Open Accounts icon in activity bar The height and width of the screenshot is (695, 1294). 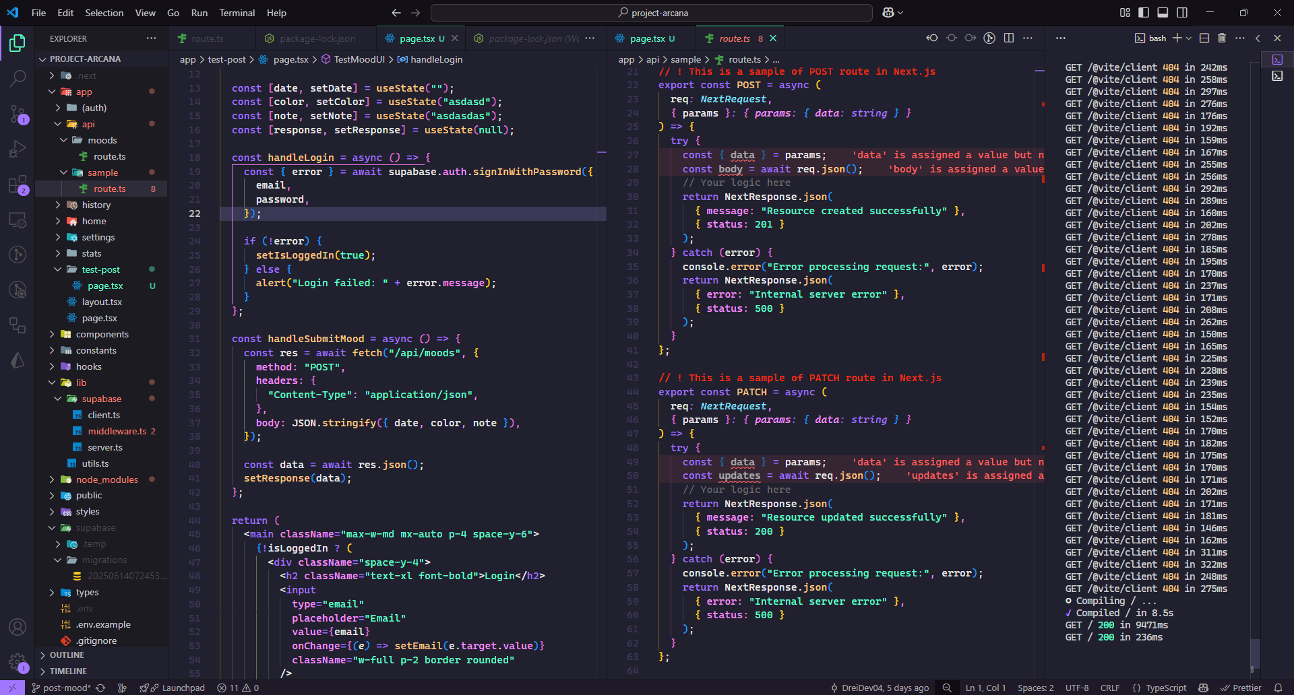(18, 627)
